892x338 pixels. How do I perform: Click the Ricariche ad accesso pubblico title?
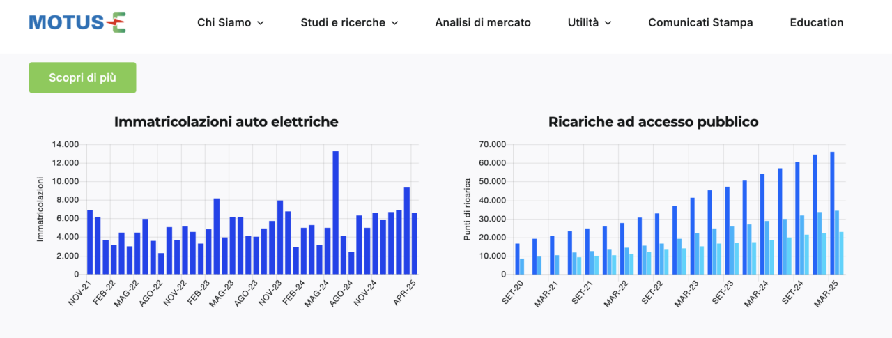point(653,122)
